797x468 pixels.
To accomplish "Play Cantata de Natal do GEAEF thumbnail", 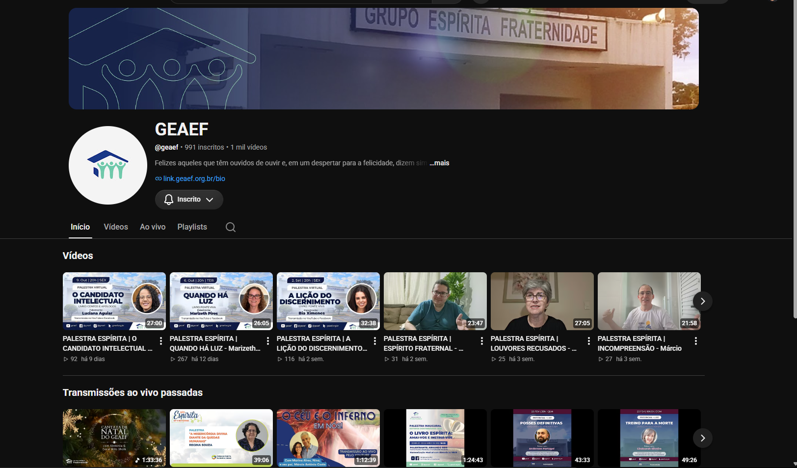I will [114, 438].
